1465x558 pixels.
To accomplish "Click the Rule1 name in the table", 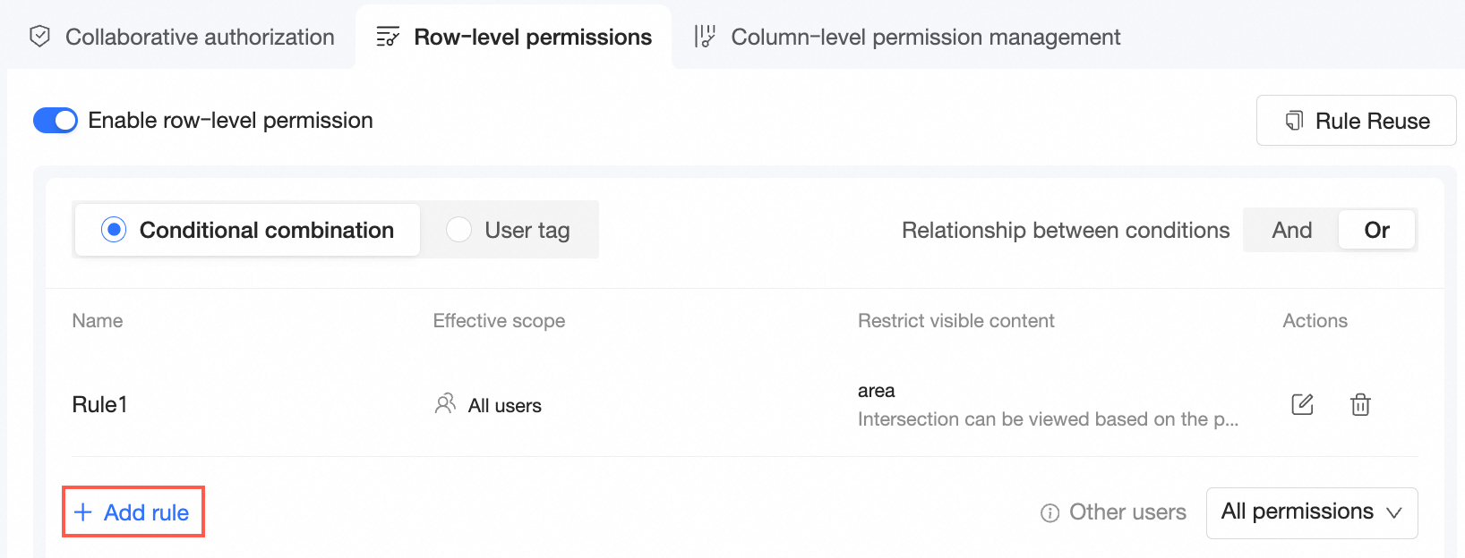I will [100, 404].
